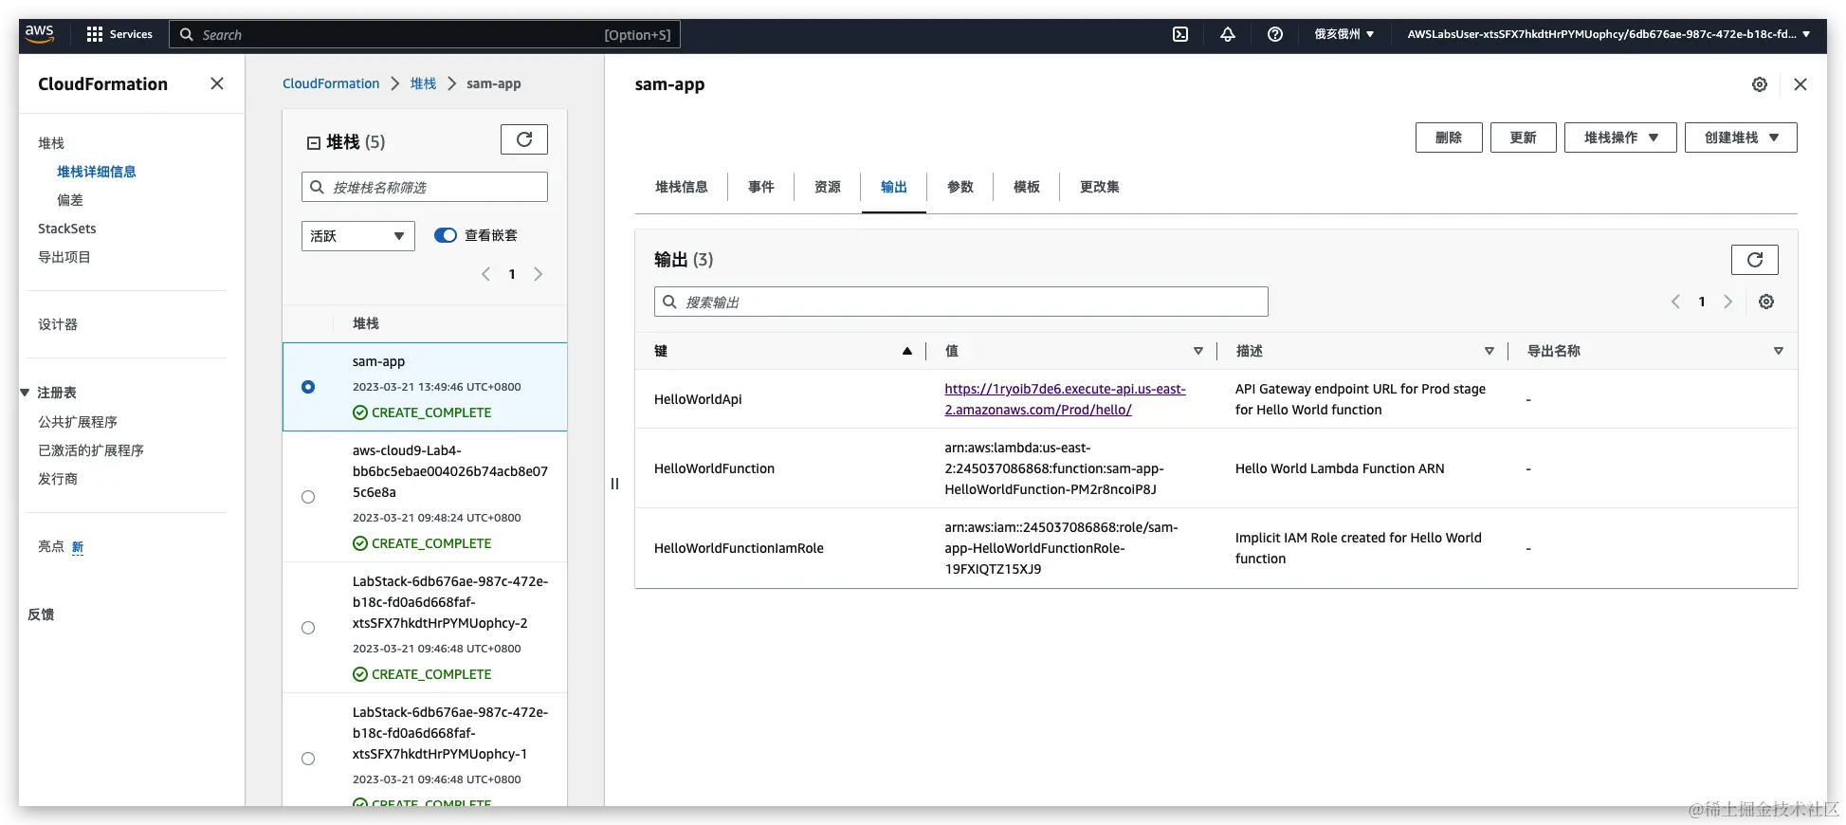Screen dimensions: 1846x825
Task: Select the aws-cloud9-Lab4 stack radio button
Action: pos(308,497)
